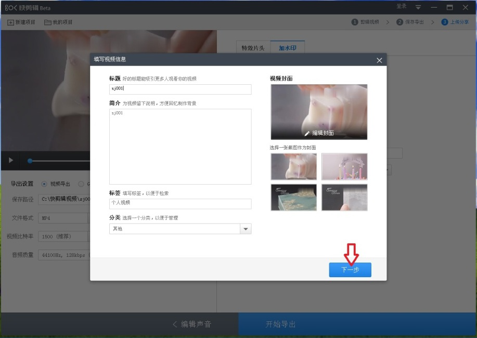Click the step 2 number circle icon
This screenshot has height=338, width=477.
coord(399,22)
